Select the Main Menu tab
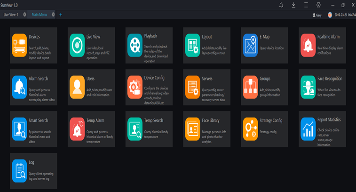The width and height of the screenshot is (356, 192). [39, 15]
